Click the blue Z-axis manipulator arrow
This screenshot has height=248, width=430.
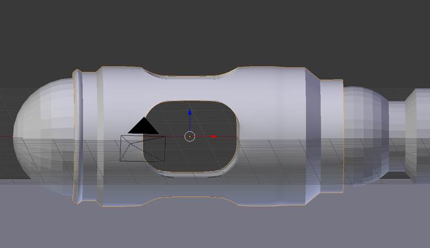190,112
